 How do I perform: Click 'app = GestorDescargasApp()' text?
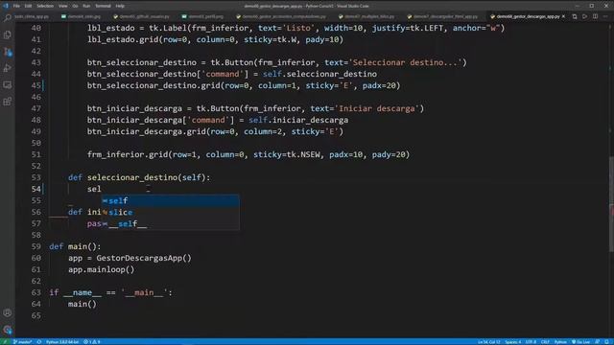pos(130,258)
